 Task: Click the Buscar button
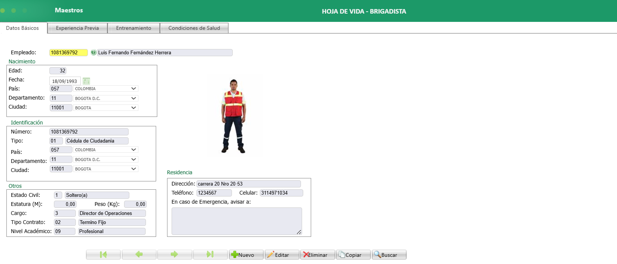click(389, 255)
